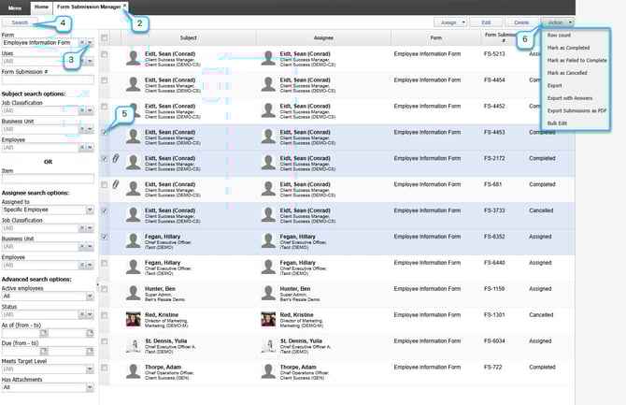Screen dimensions: 626x405
Task: Uncheck the FS-6352 row checkbox
Action: [105, 237]
